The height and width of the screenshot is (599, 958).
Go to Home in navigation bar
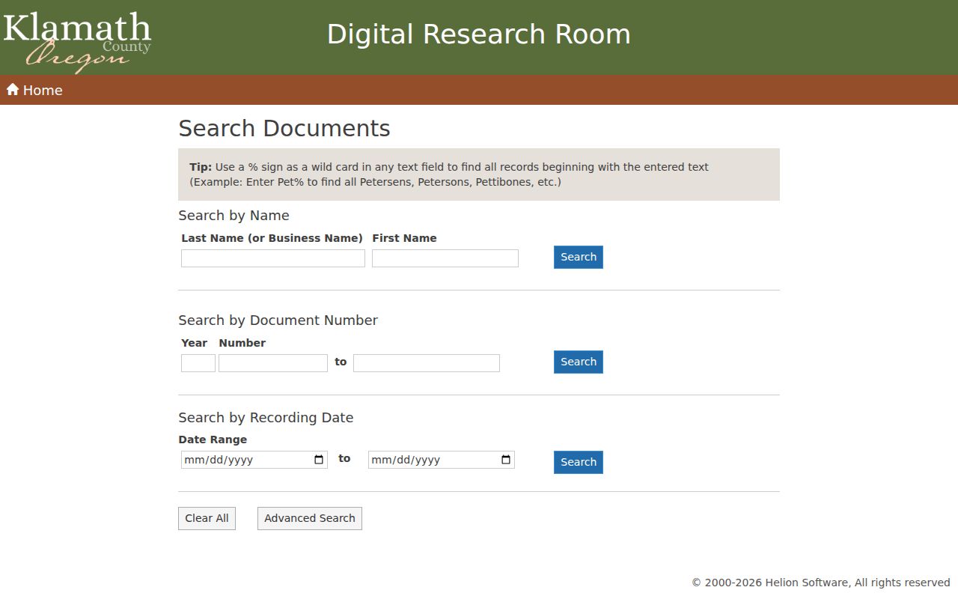pyautogui.click(x=34, y=90)
